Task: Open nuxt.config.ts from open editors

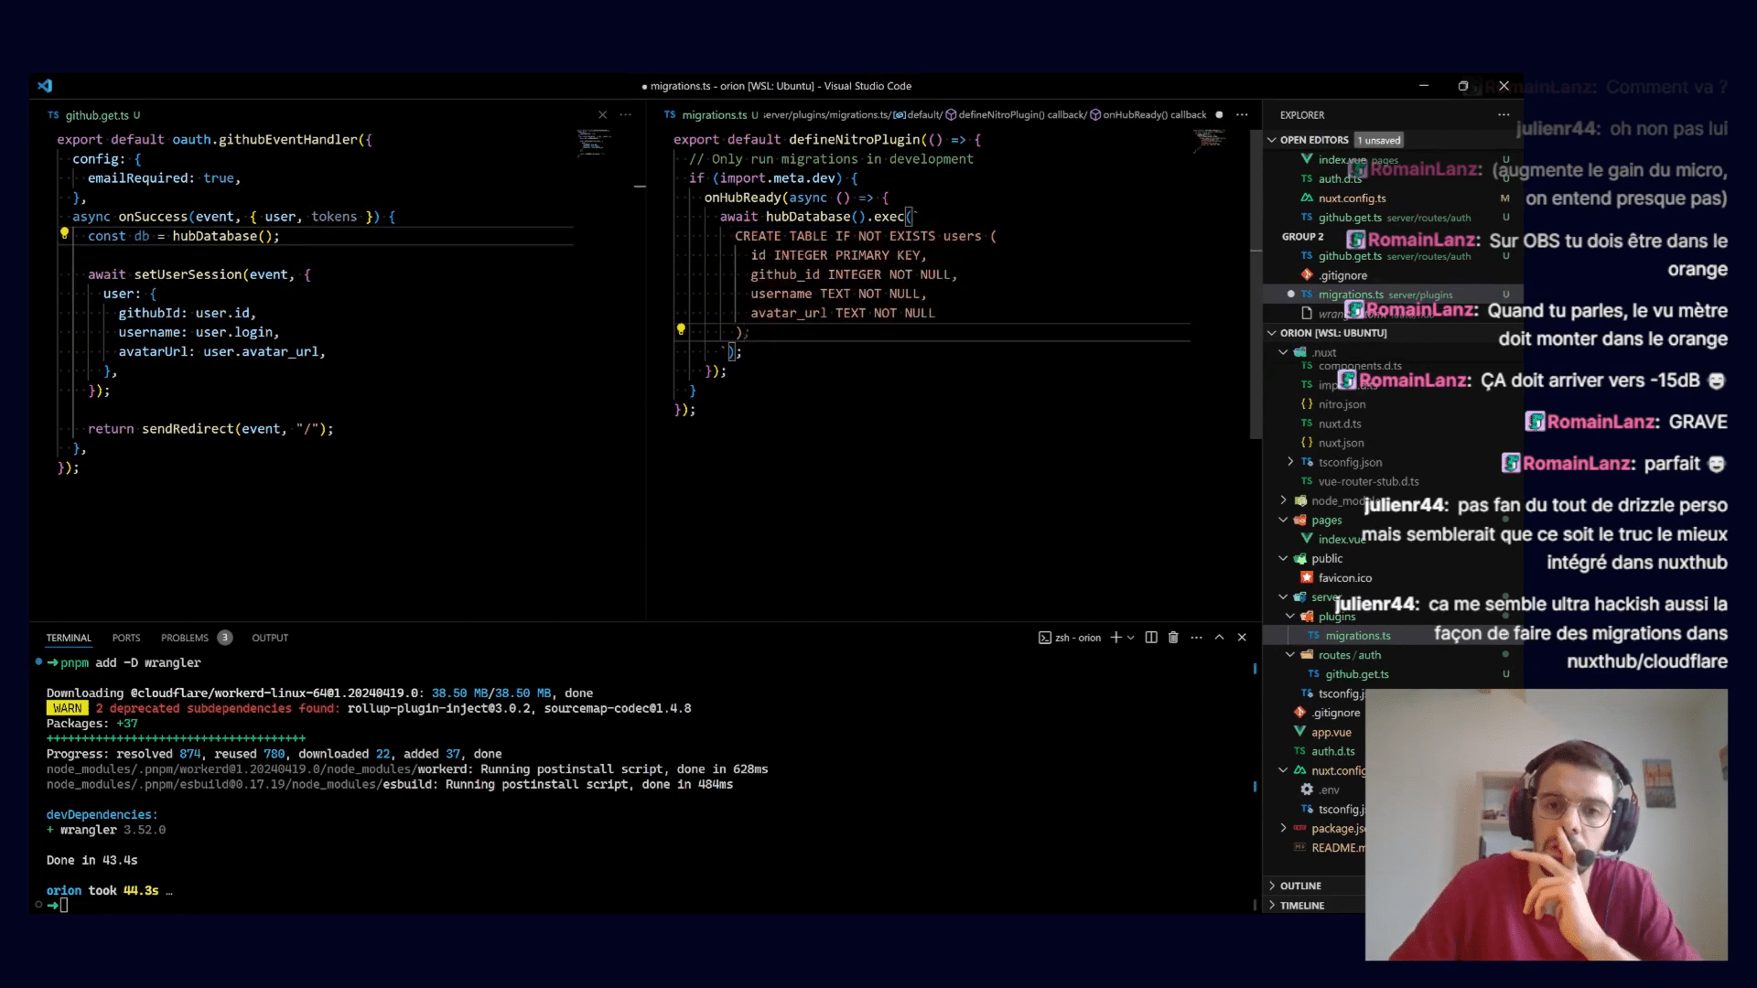Action: 1352,198
